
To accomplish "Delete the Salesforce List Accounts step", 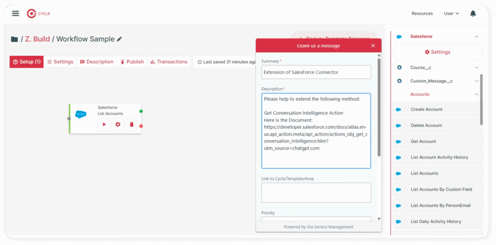I will click(x=131, y=125).
